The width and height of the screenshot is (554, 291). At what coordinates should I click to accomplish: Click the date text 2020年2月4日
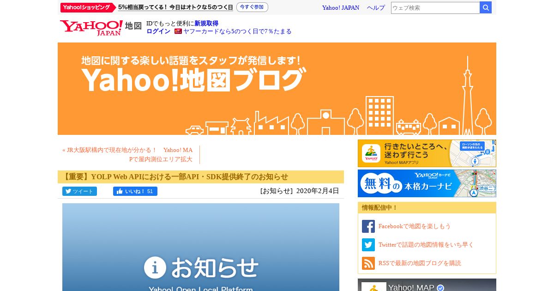318,191
